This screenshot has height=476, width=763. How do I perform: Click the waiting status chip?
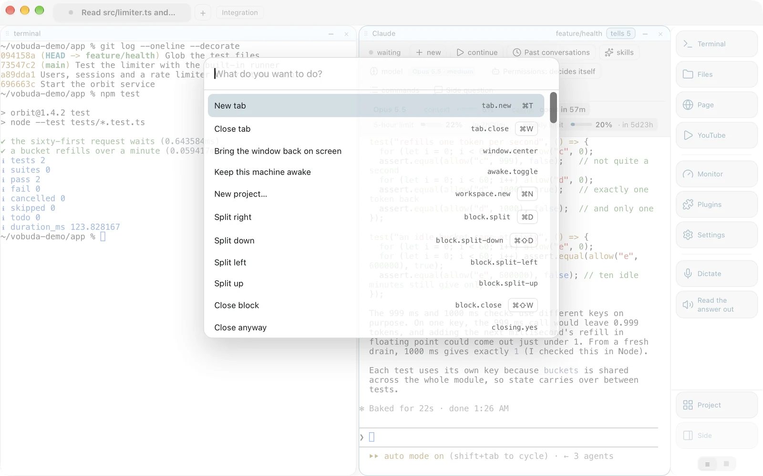click(x=384, y=52)
